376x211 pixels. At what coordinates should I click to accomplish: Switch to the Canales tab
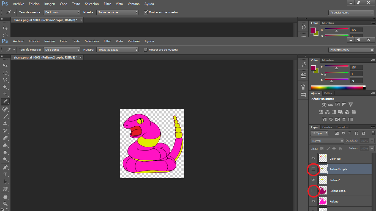327,127
